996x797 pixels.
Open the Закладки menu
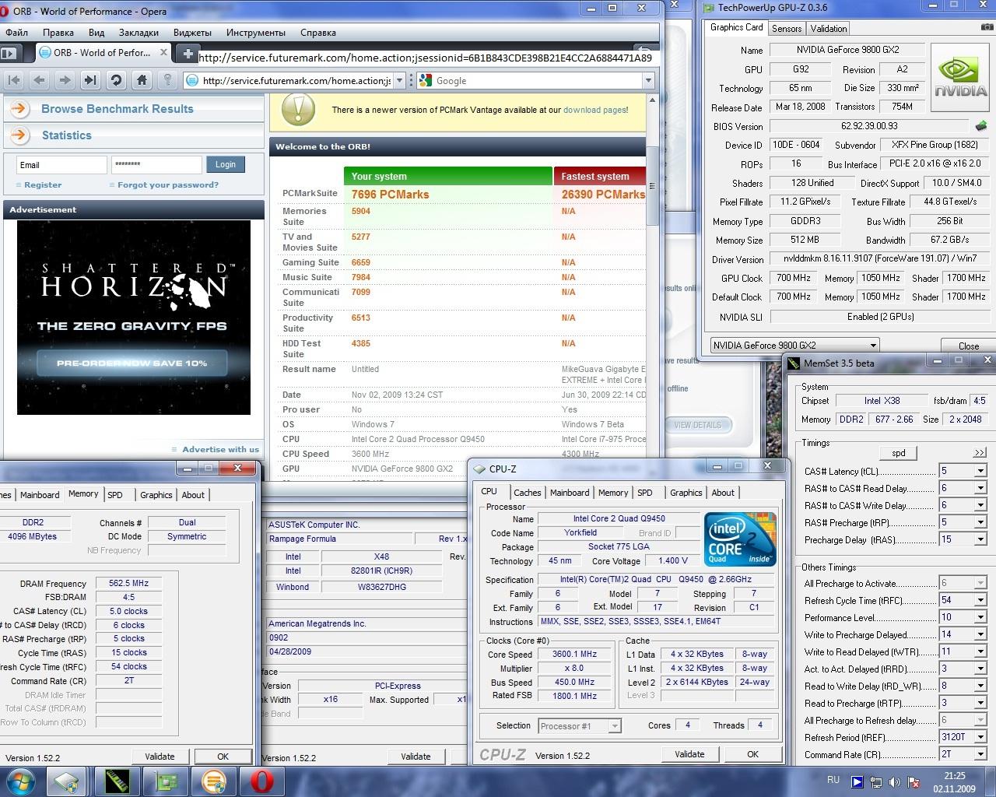[139, 33]
